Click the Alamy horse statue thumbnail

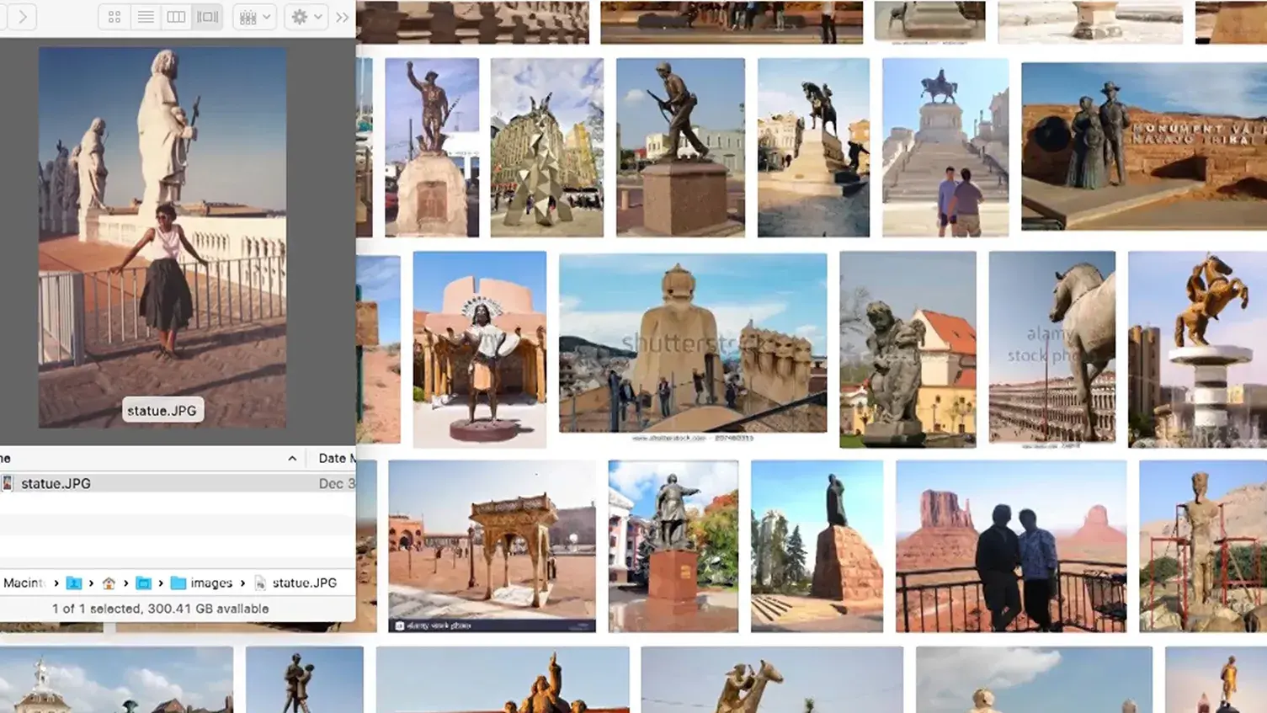pos(1051,348)
